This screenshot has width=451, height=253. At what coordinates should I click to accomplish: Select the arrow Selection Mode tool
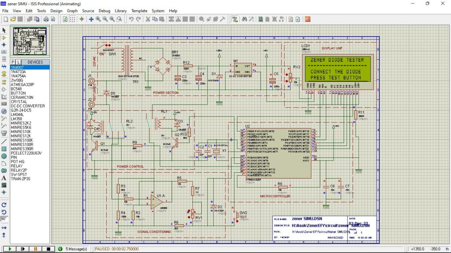point(4,30)
